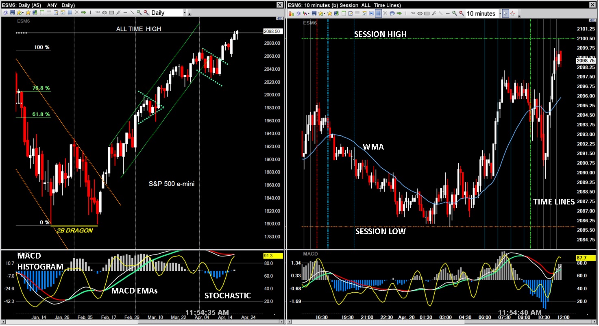Open the chart notes clipboard icon

tap(56, 13)
